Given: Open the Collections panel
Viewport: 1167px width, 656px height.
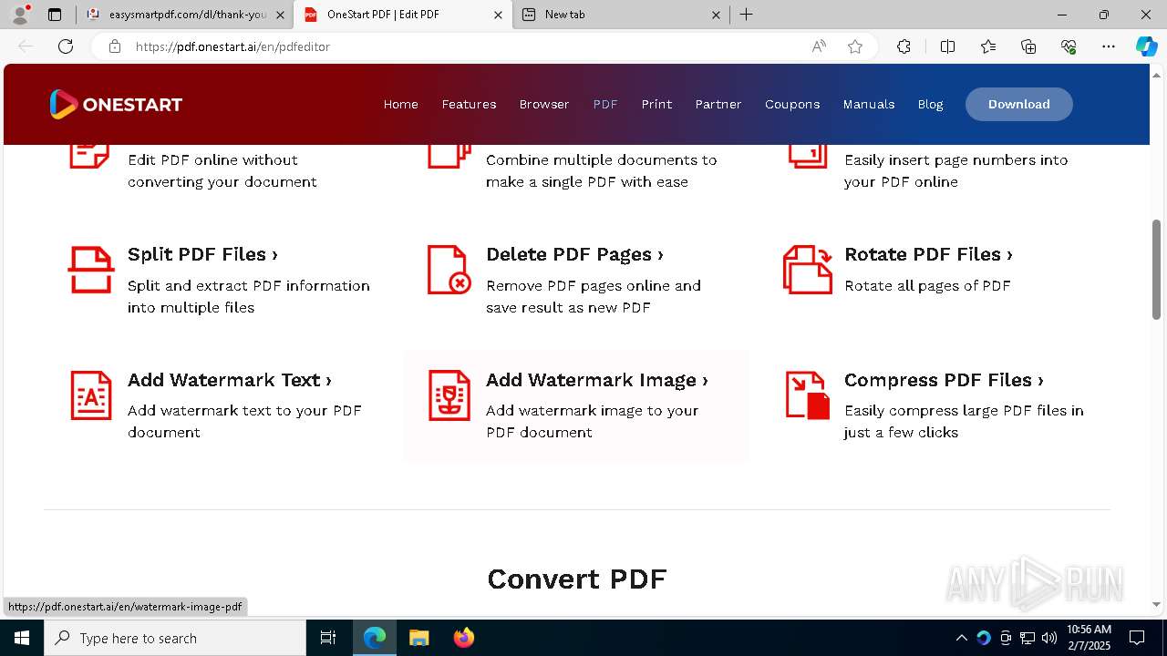Looking at the screenshot, I should (1028, 46).
